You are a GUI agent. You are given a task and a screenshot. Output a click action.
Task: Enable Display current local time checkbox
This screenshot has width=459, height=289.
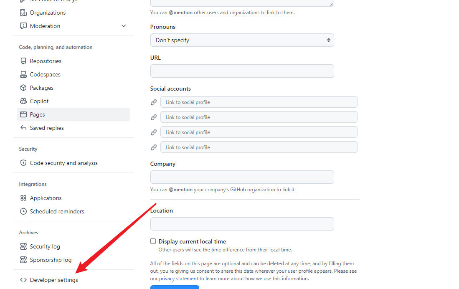pos(153,241)
